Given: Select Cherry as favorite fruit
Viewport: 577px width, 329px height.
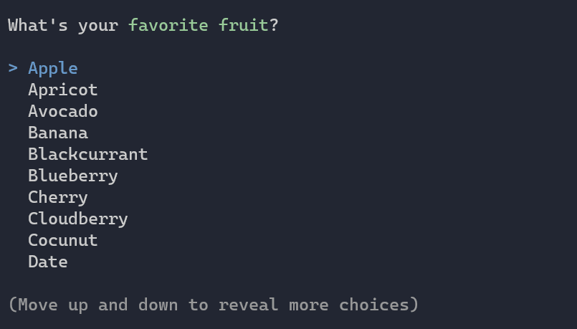Looking at the screenshot, I should (x=58, y=198).
